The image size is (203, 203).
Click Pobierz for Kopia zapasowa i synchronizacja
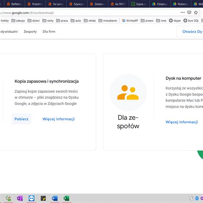[21, 119]
